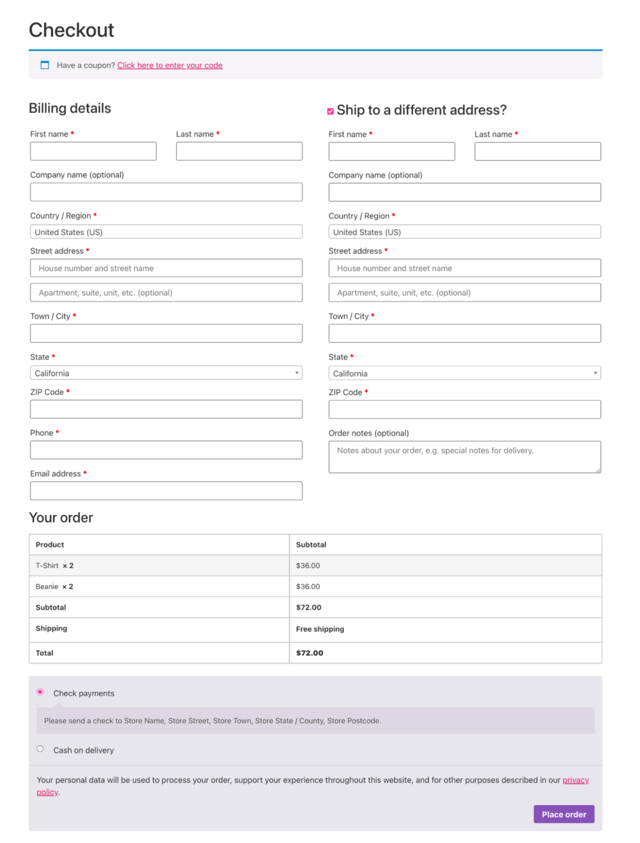The image size is (640, 843).
Task: Click the billing First name field
Action: [x=93, y=151]
